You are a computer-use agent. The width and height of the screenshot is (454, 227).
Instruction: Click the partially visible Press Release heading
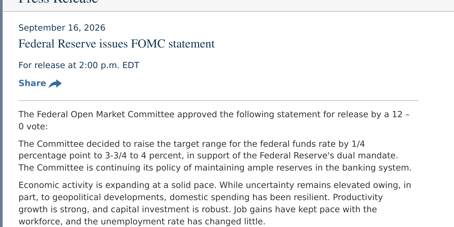(x=58, y=2)
